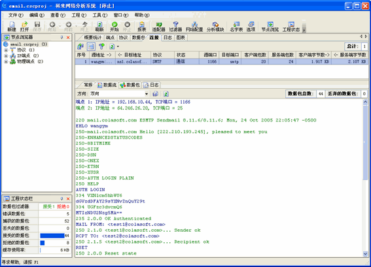Click the 刷新 (Refresh) toolbar icon
371x267 pixels.
coord(99,26)
